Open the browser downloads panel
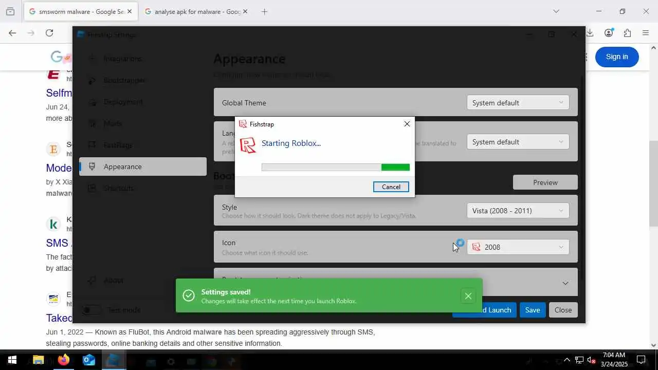658x370 pixels. pos(590,33)
